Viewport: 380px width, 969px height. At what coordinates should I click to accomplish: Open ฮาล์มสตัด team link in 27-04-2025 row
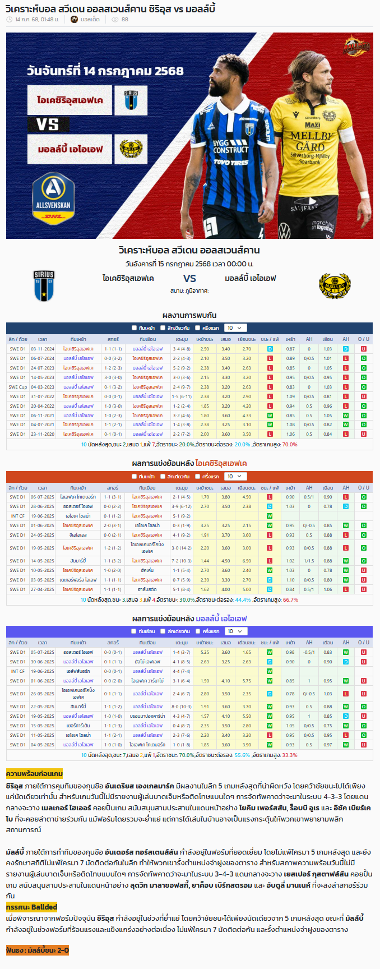point(147,589)
